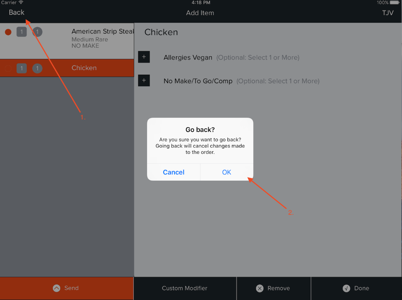Dismiss the Go back dialog with Cancel

174,172
